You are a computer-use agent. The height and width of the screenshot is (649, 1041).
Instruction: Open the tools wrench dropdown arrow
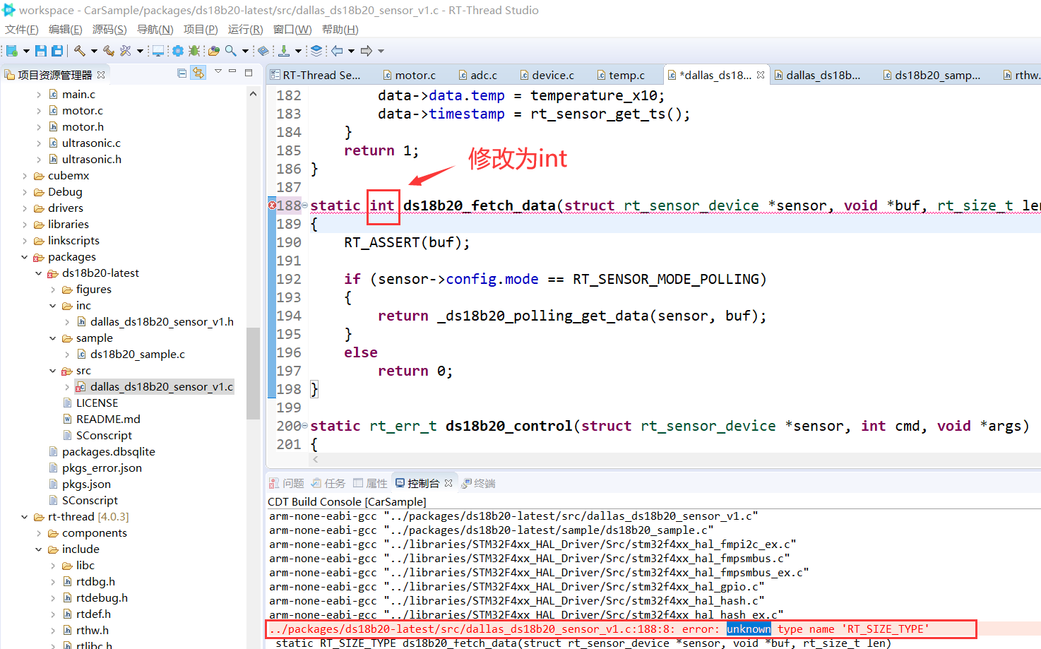pos(140,51)
